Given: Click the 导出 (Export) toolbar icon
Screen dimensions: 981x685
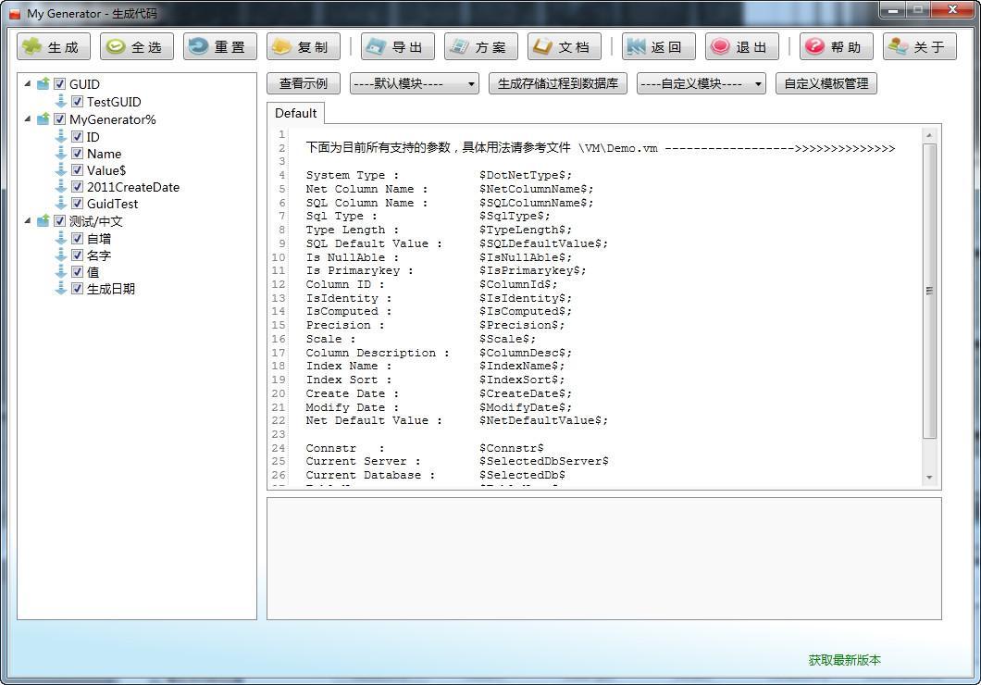Looking at the screenshot, I should 376,47.
